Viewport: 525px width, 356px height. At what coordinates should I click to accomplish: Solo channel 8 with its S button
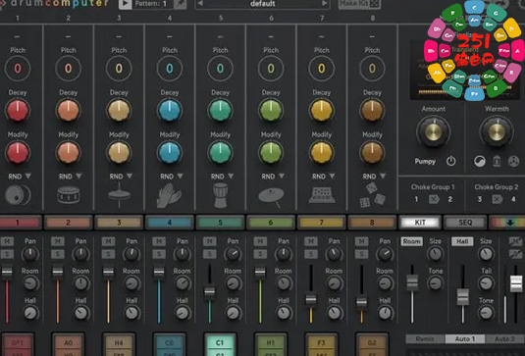click(361, 254)
